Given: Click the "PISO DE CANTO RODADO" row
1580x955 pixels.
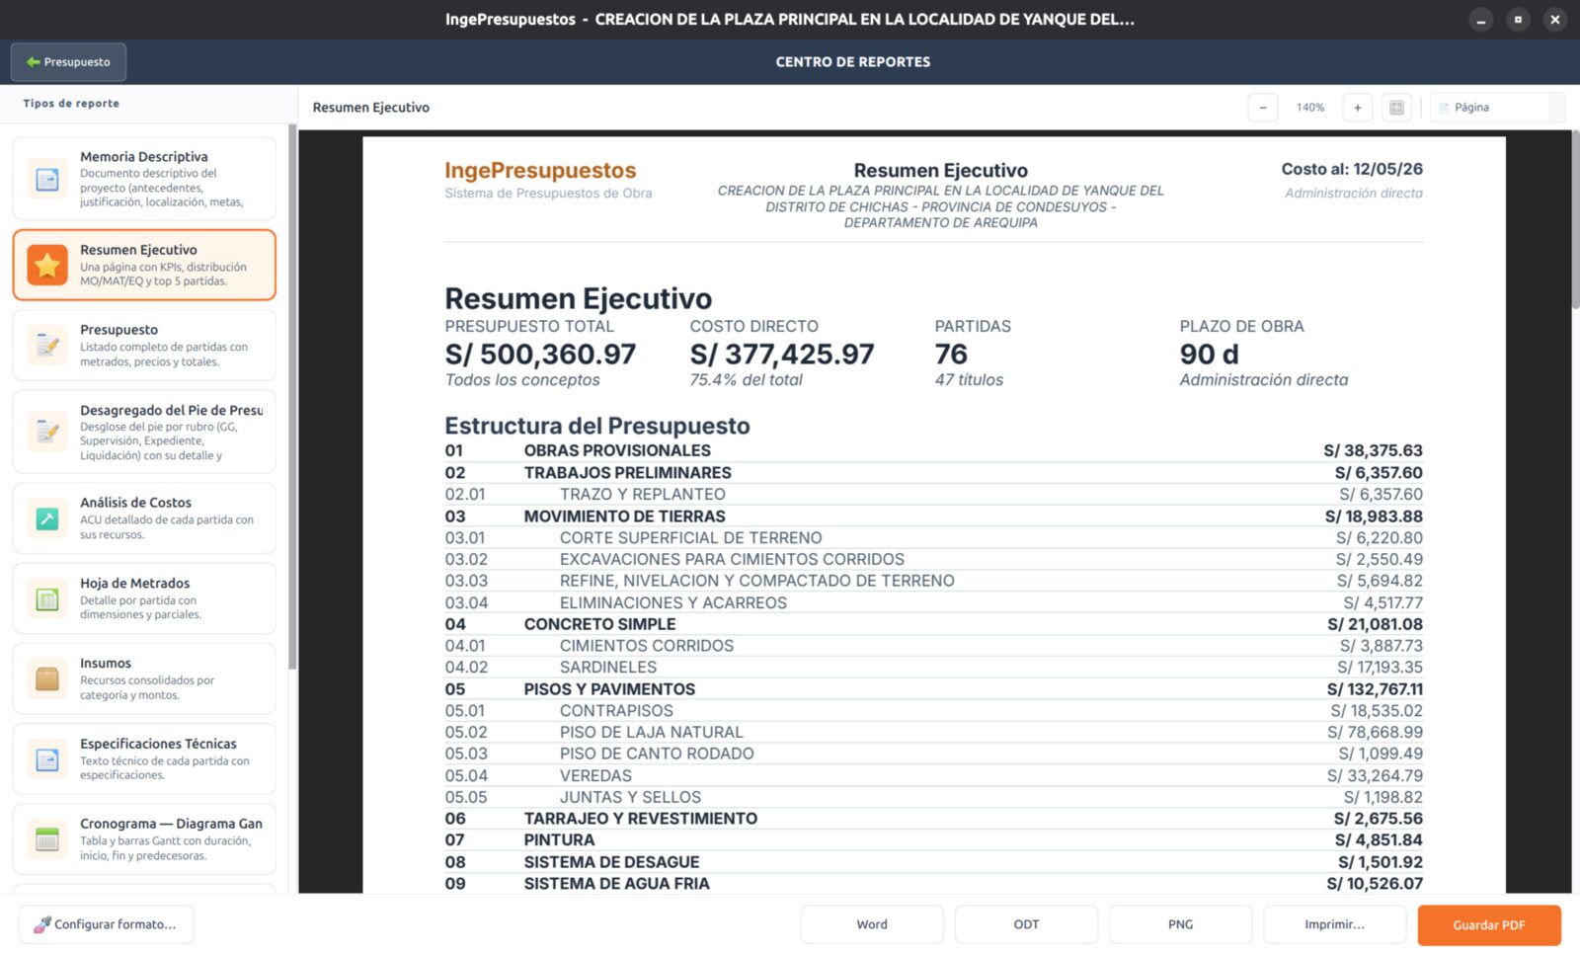Looking at the screenshot, I should tap(934, 754).
